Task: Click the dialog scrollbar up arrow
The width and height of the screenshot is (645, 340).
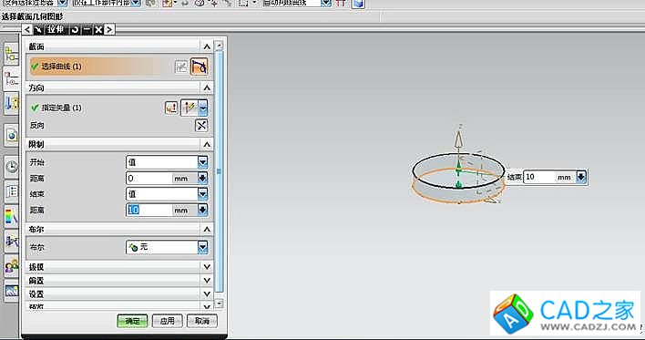Action: 220,46
